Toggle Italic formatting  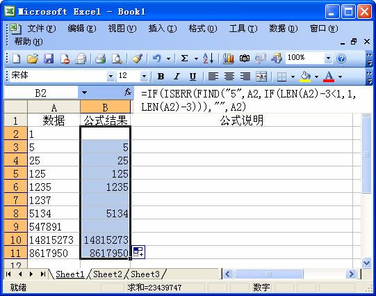coord(177,77)
